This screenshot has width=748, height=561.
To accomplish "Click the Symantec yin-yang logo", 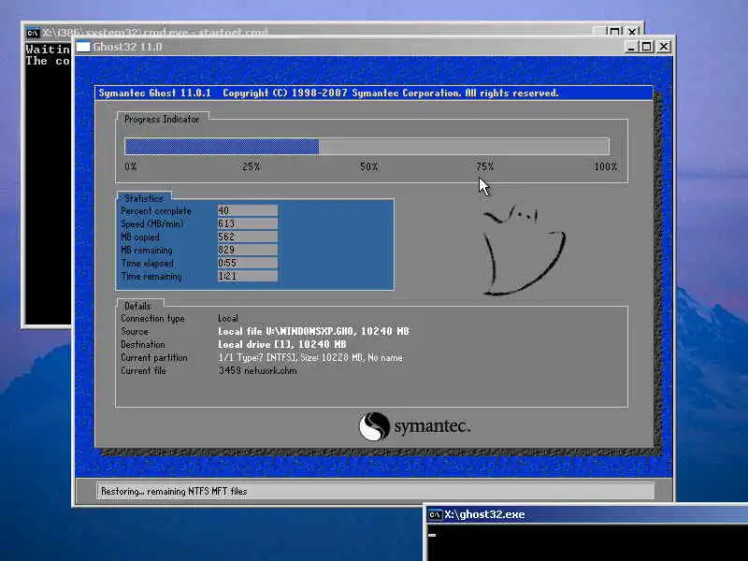I will [374, 426].
